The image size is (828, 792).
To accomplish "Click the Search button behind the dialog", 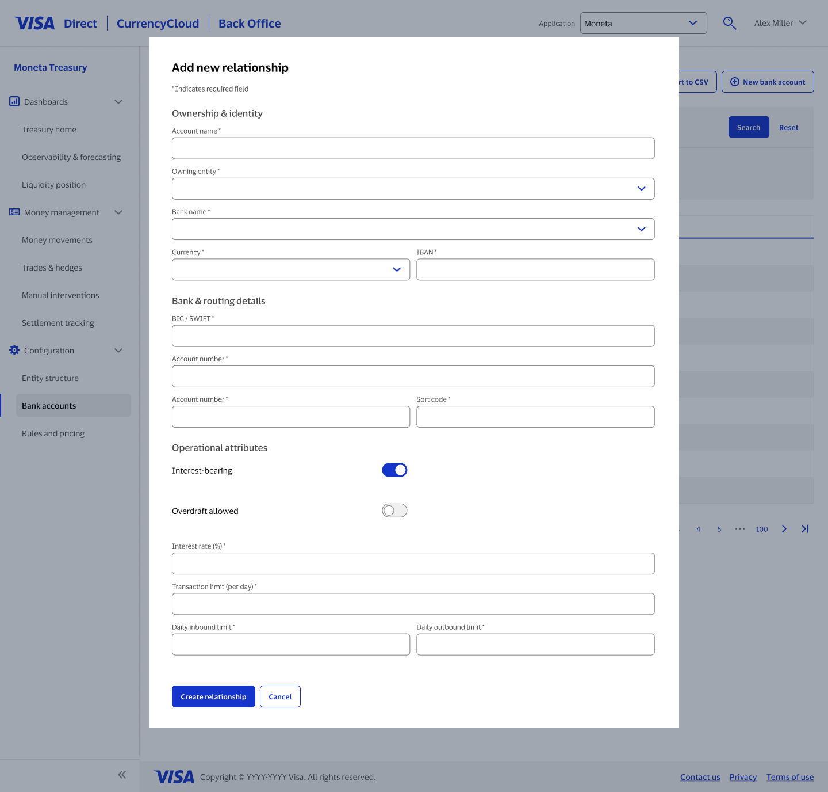I will point(749,127).
